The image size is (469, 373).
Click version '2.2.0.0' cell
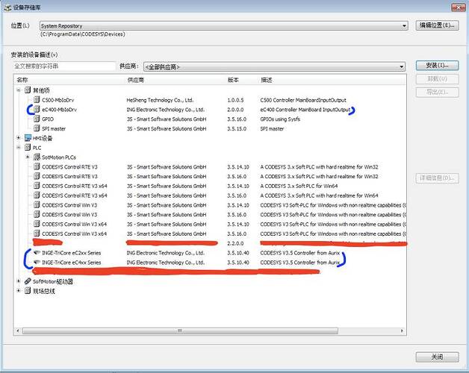point(235,243)
